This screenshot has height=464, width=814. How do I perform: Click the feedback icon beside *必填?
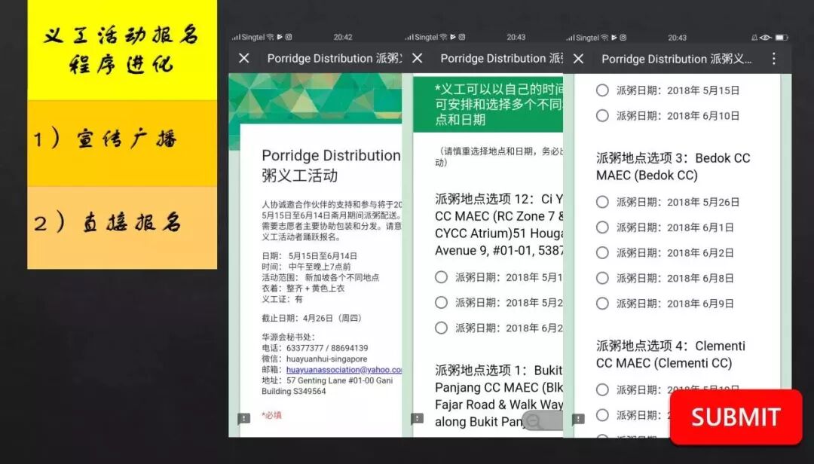[243, 418]
